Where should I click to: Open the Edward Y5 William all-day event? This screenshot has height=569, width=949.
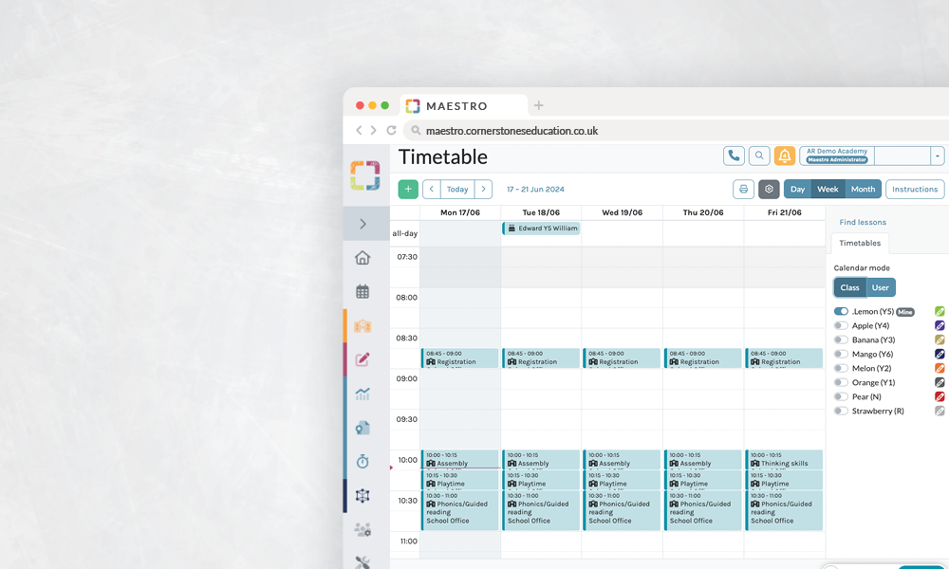tap(541, 228)
